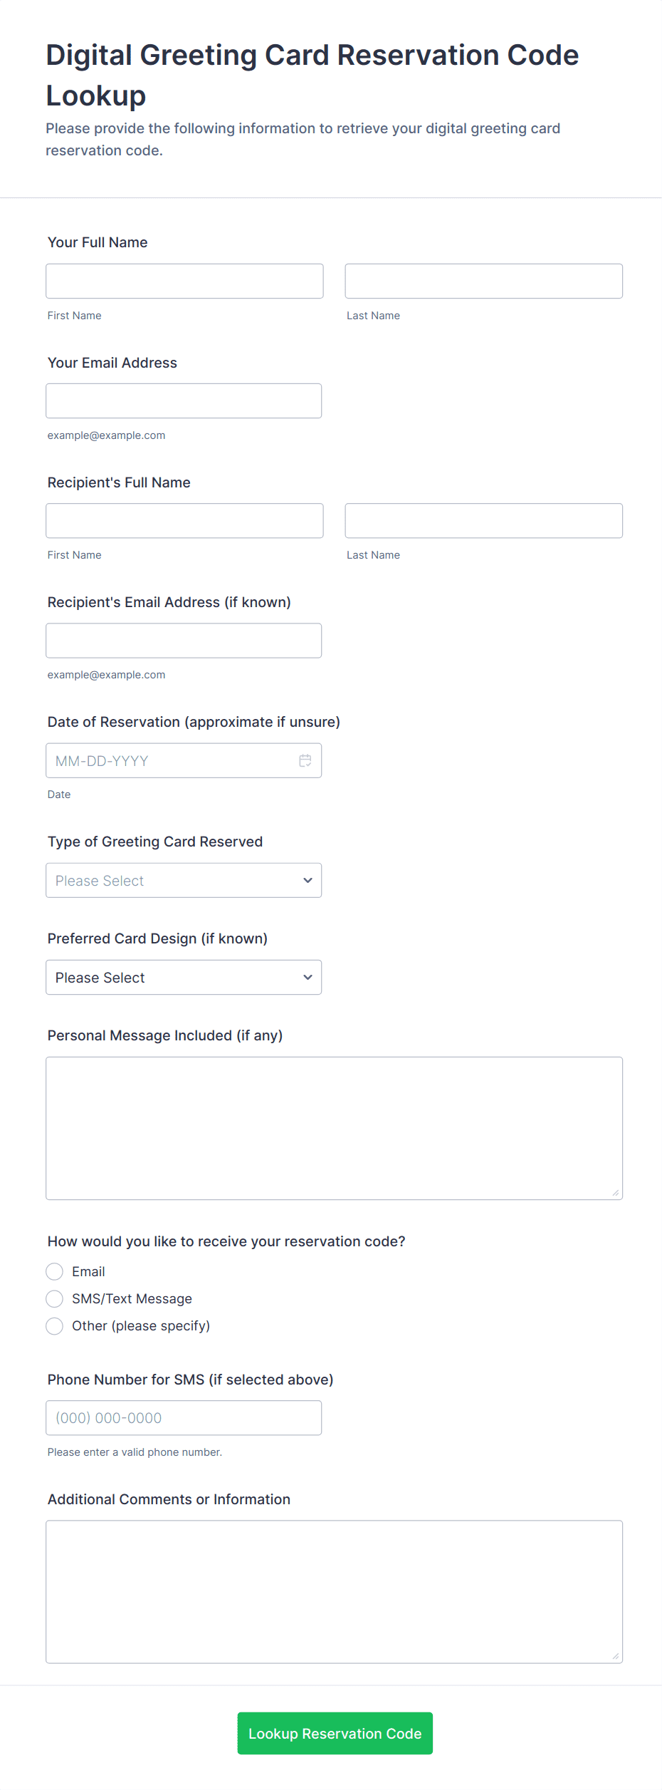This screenshot has width=662, height=1790.
Task: Click Recipient's Email Address field
Action: pos(184,640)
